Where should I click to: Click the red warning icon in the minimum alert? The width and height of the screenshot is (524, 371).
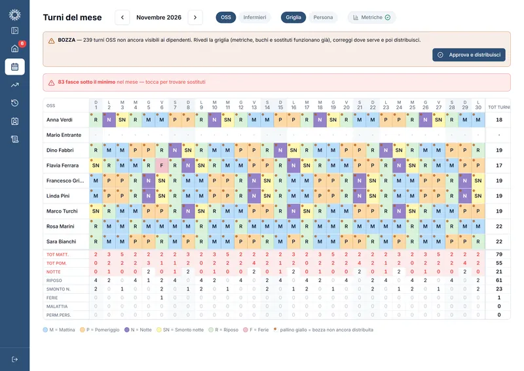[52, 83]
